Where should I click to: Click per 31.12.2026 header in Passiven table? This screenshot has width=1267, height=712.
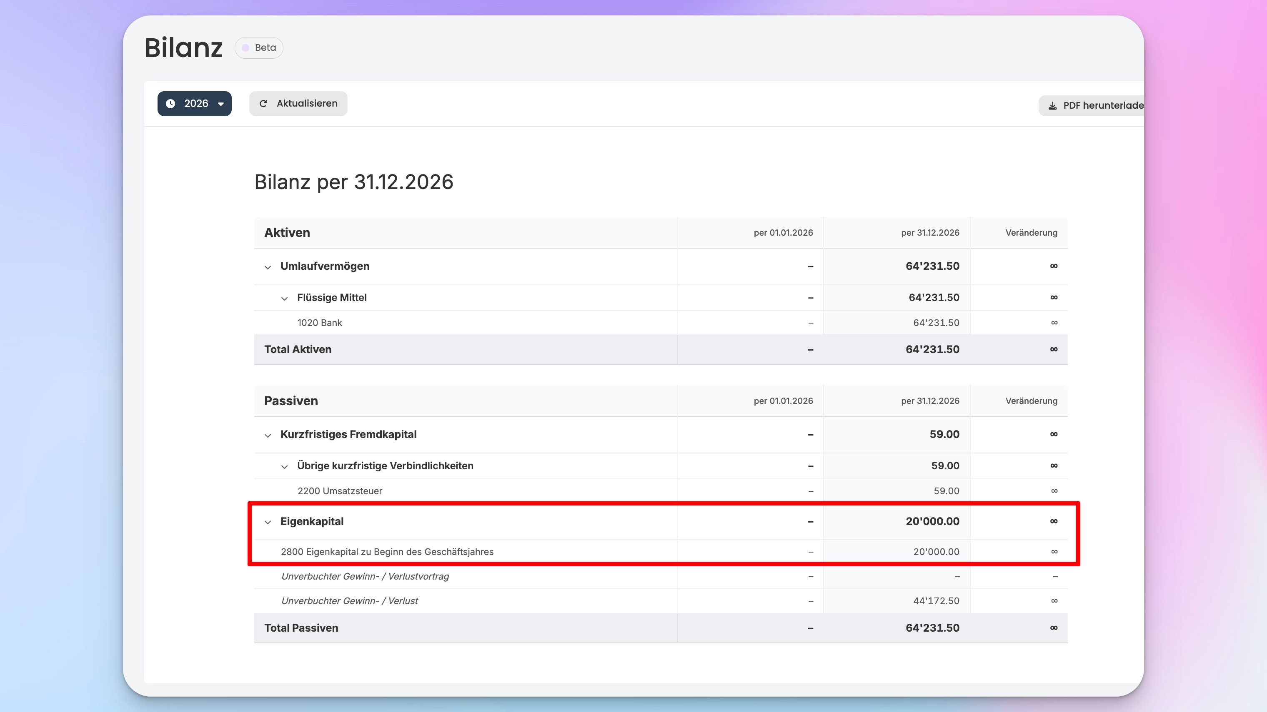(x=930, y=401)
